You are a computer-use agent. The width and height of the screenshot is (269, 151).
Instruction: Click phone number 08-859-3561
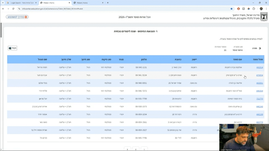(x=141, y=122)
